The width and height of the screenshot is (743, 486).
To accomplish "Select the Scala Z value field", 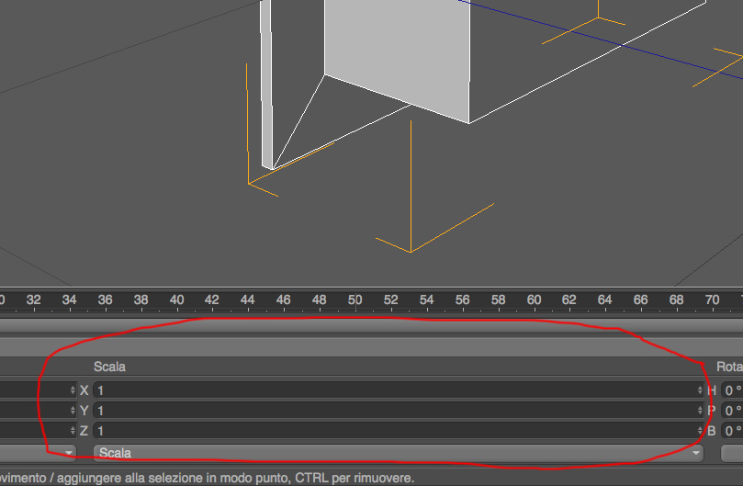I will point(398,431).
